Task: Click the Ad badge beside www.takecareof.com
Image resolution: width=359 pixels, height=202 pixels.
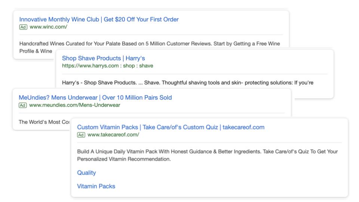Action: click(x=81, y=135)
